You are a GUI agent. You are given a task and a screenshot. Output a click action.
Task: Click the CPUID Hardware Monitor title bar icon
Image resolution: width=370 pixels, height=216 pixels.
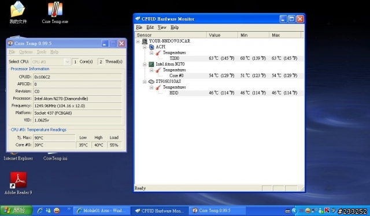pyautogui.click(x=138, y=19)
